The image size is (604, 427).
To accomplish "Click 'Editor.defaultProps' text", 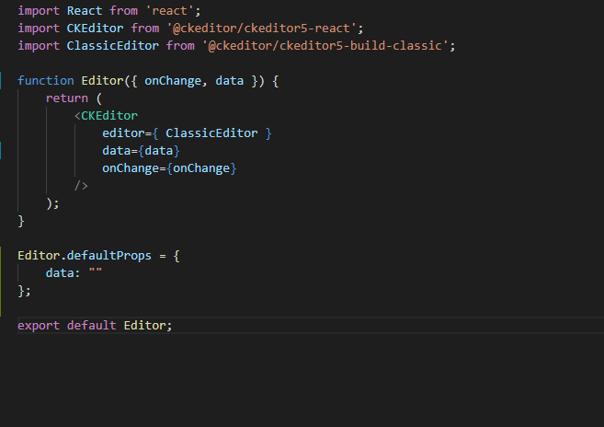I will pos(85,256).
